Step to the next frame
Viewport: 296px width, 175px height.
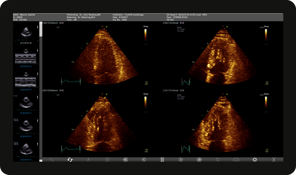(181, 160)
